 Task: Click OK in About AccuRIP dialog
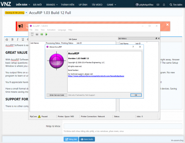click(x=136, y=95)
